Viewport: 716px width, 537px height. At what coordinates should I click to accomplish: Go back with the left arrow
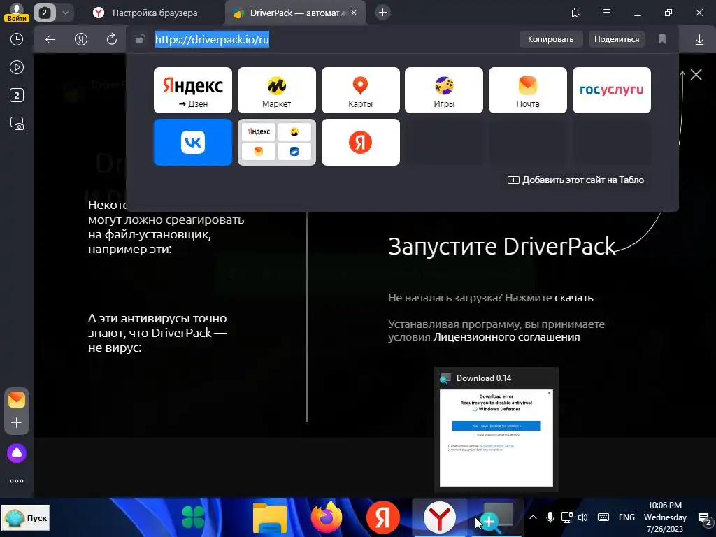click(50, 39)
